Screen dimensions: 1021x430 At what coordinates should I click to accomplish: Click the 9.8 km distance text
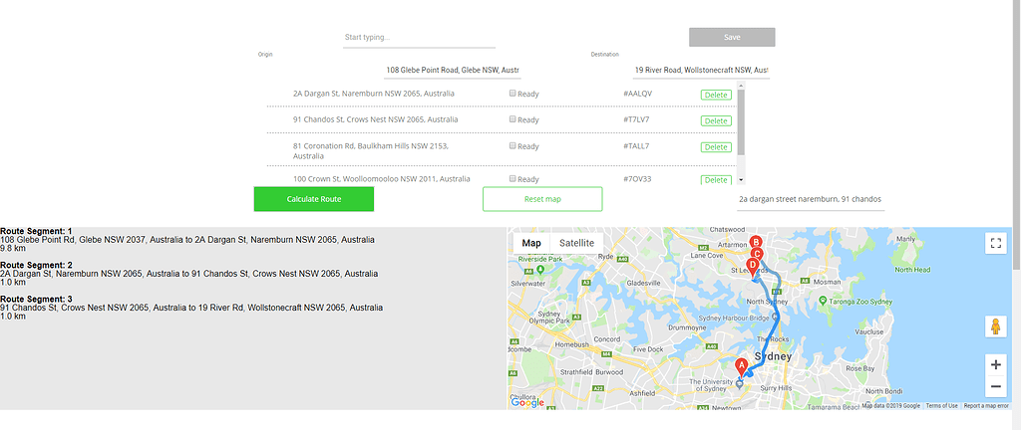(13, 248)
